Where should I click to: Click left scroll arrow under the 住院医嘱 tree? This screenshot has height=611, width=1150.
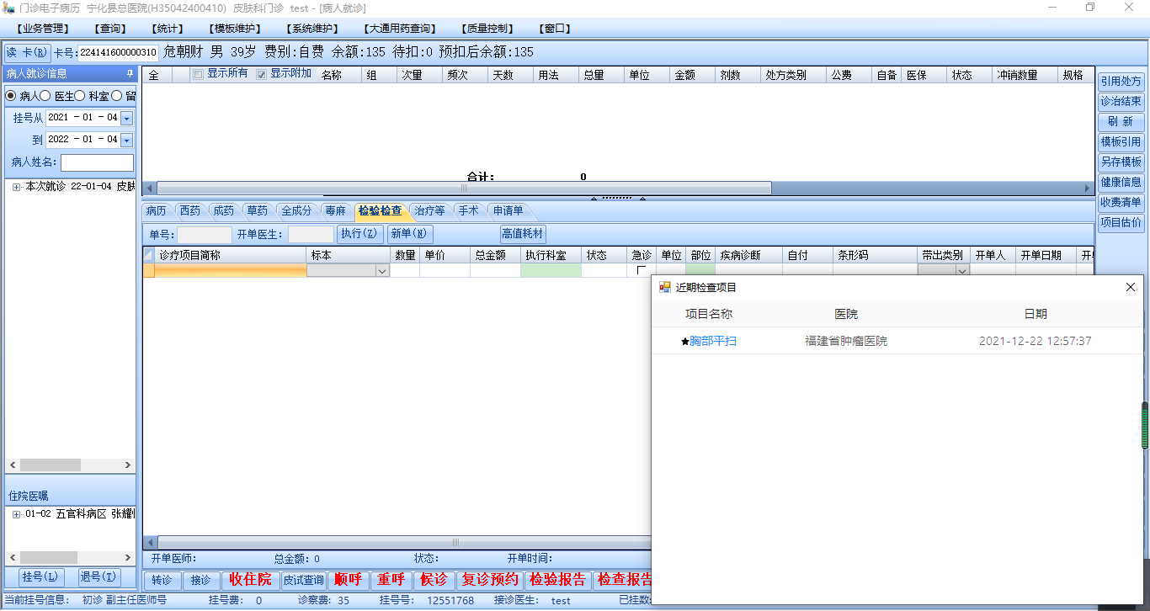point(12,557)
